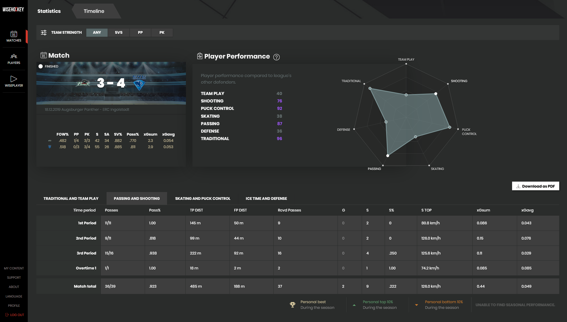Click Match total xGsum value 0.44
The width and height of the screenshot is (567, 322).
point(480,286)
